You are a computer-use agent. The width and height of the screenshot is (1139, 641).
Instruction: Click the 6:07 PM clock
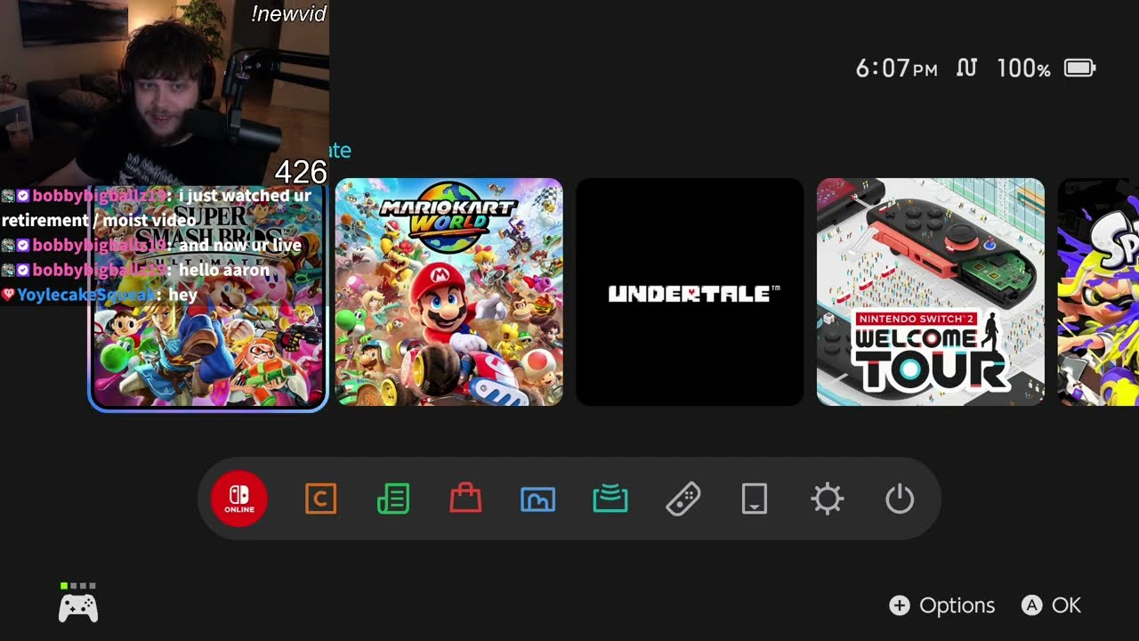tap(897, 69)
